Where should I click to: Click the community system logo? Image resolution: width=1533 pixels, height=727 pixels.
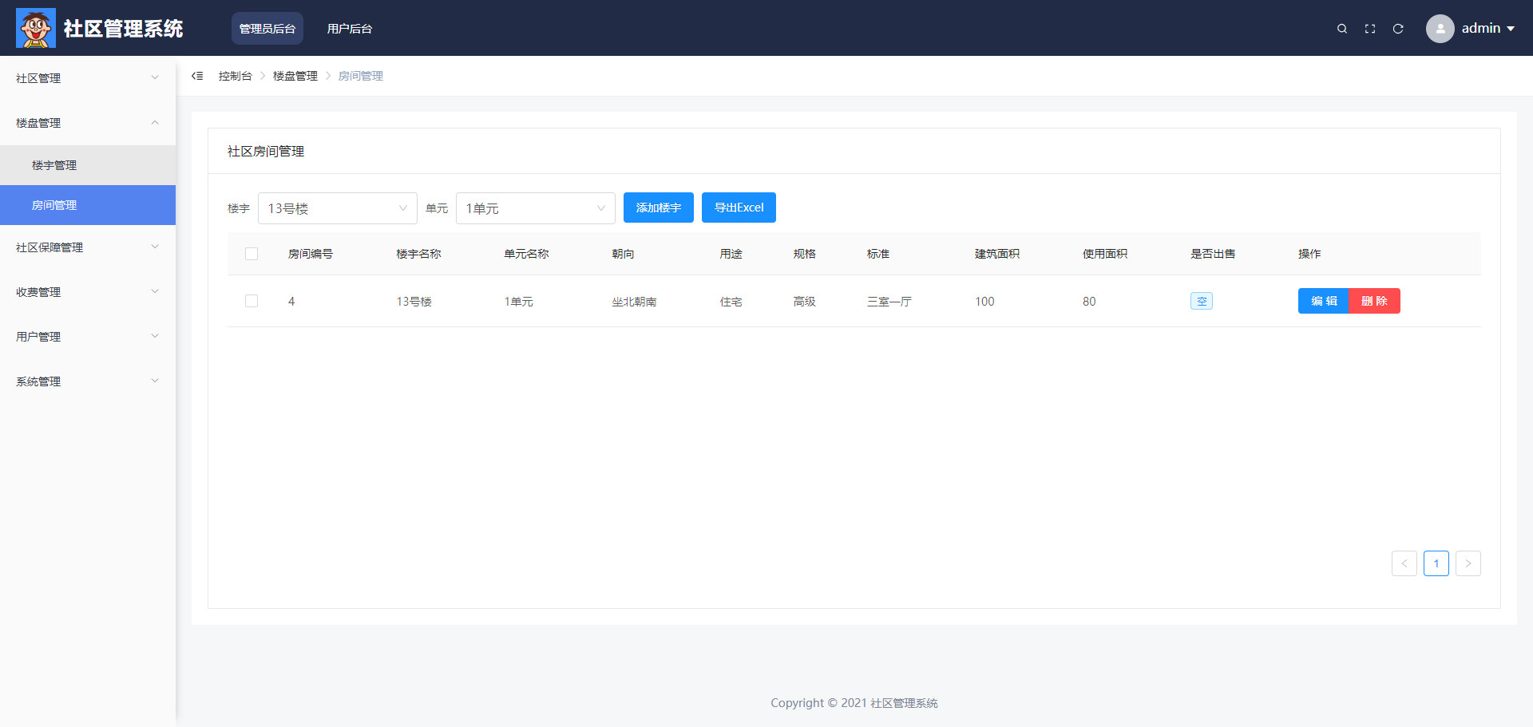(x=36, y=28)
